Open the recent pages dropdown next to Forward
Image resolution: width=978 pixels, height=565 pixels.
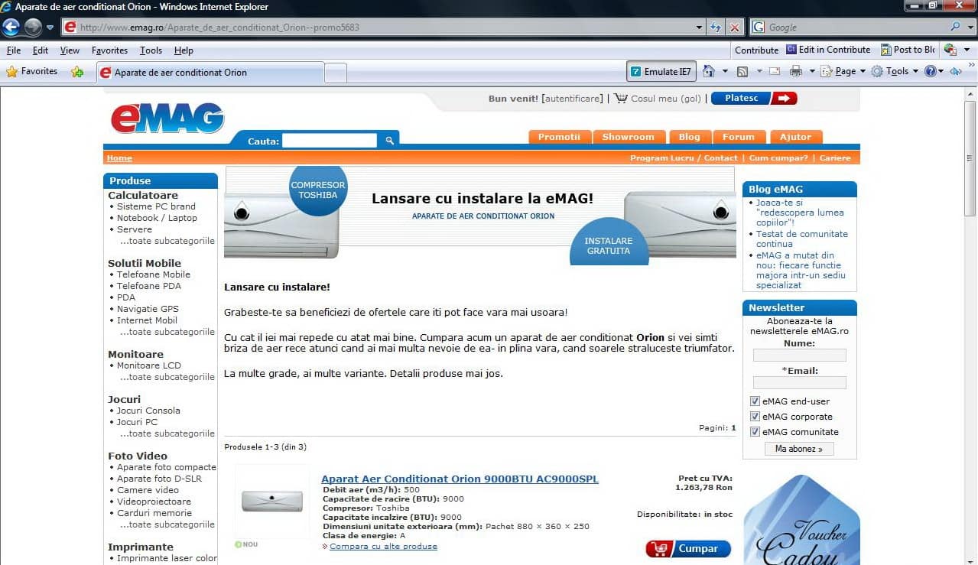[x=50, y=28]
